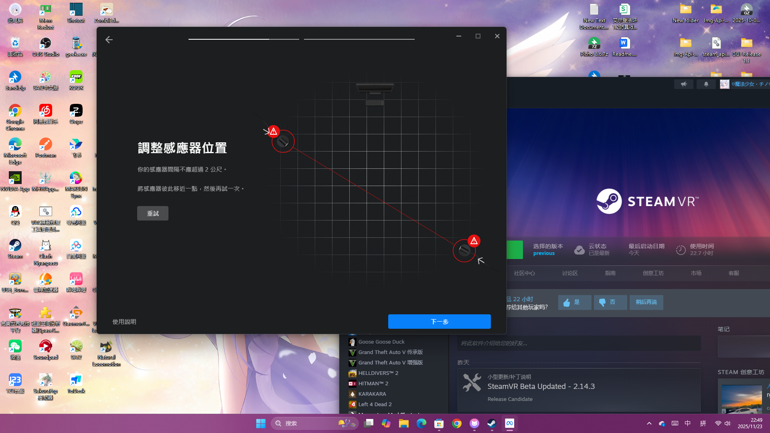
Task: Click the recommendation text input field
Action: pos(579,343)
